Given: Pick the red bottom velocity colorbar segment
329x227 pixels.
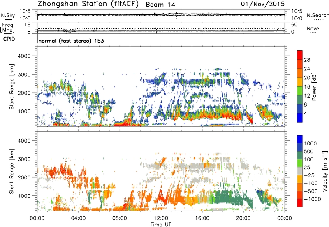Looking at the screenshot, I should [300, 203].
